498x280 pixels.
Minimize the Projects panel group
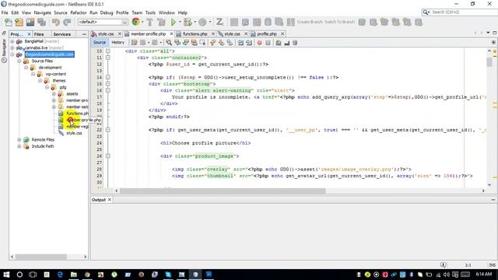[x=84, y=34]
